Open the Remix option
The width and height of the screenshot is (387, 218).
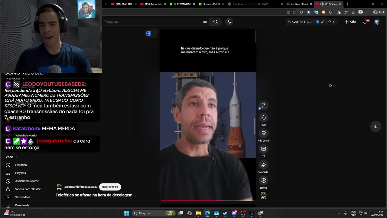tap(264, 180)
